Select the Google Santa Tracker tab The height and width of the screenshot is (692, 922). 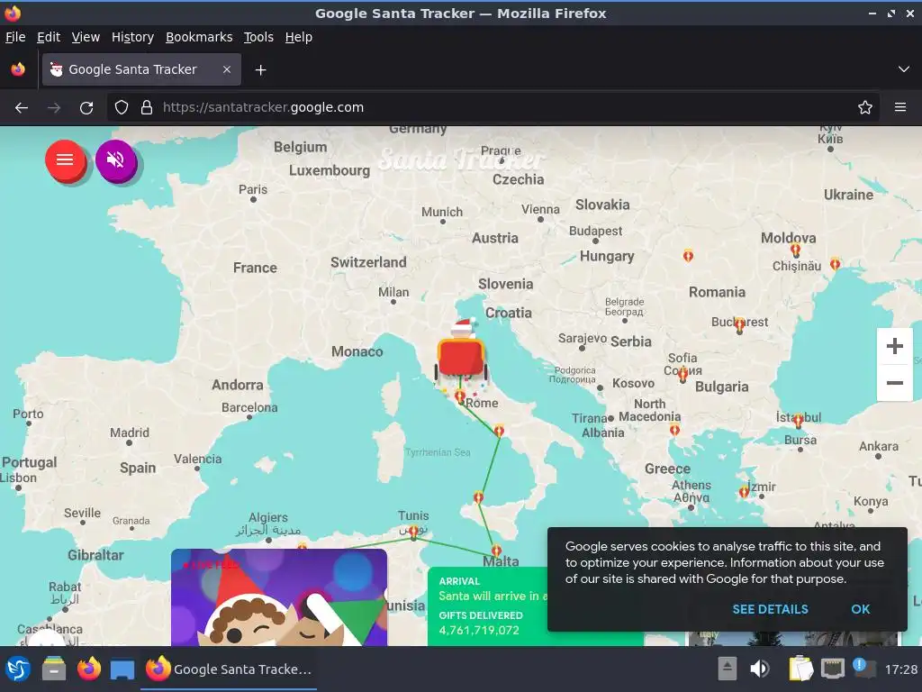[x=141, y=69]
